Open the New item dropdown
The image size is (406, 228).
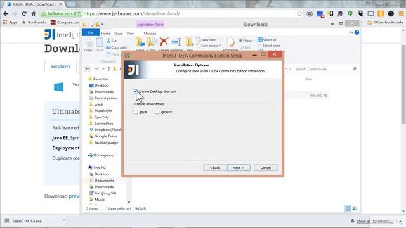[207, 39]
